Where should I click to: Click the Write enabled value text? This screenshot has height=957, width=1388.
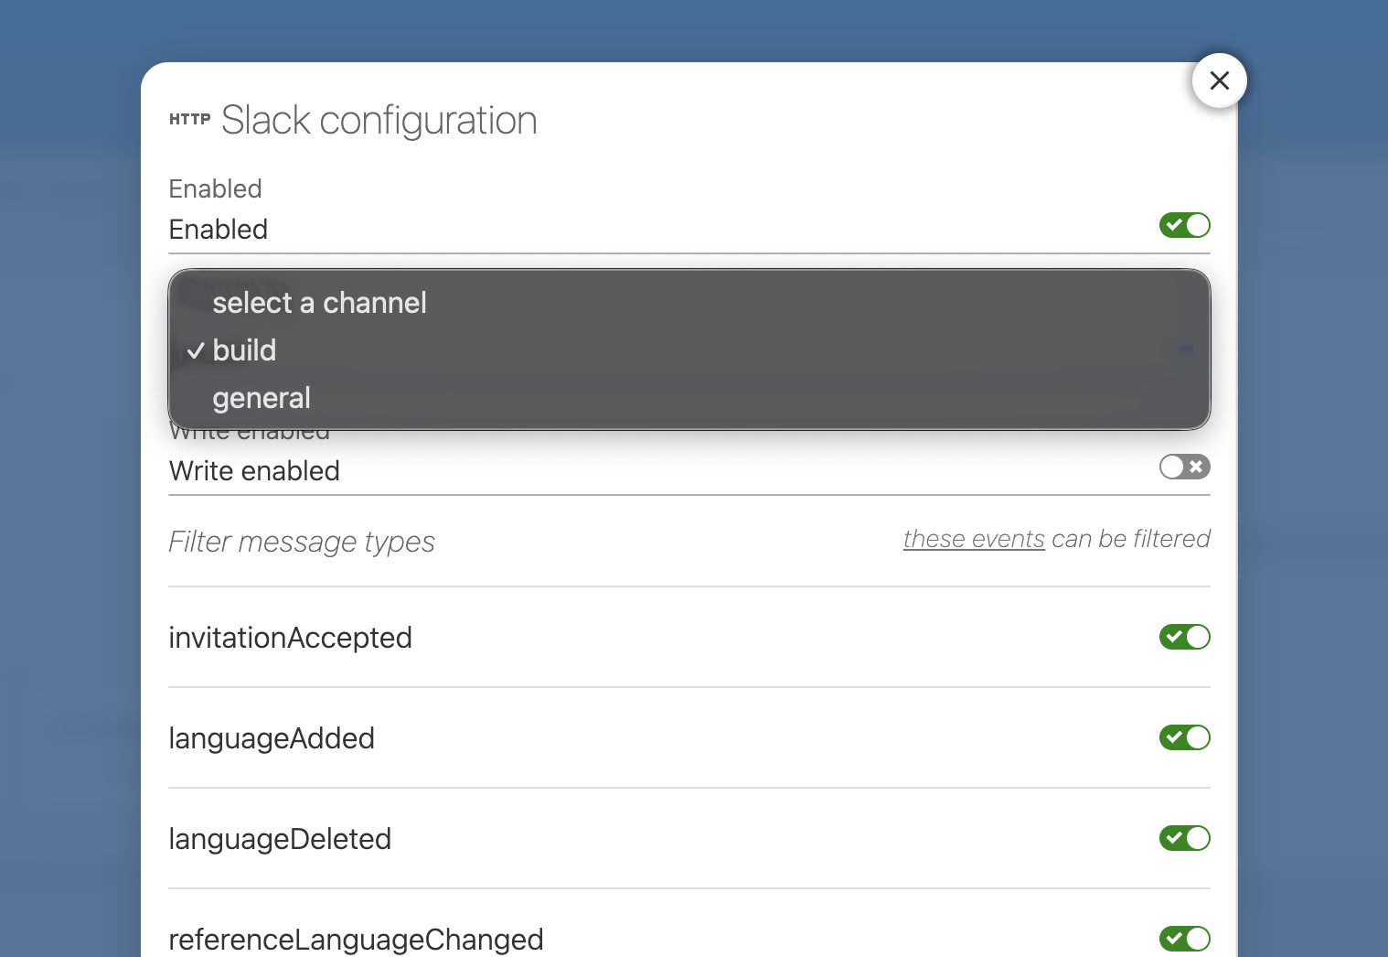[254, 471]
